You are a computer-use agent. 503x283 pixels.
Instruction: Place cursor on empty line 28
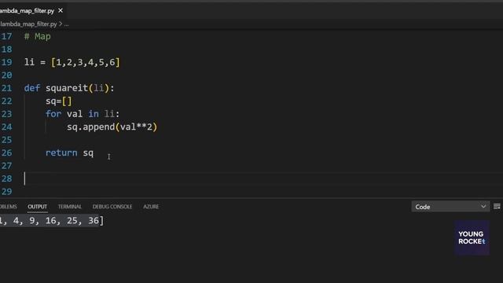(263, 178)
